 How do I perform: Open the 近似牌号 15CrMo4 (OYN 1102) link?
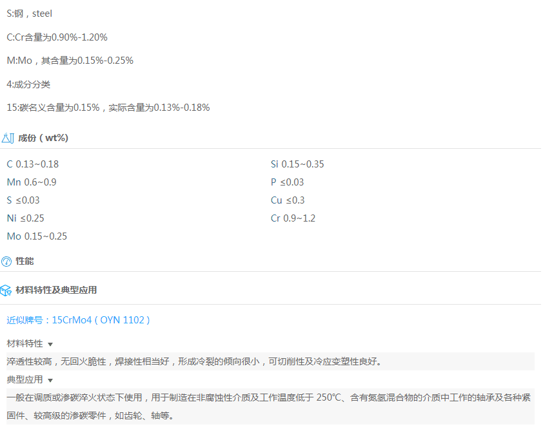click(x=78, y=319)
